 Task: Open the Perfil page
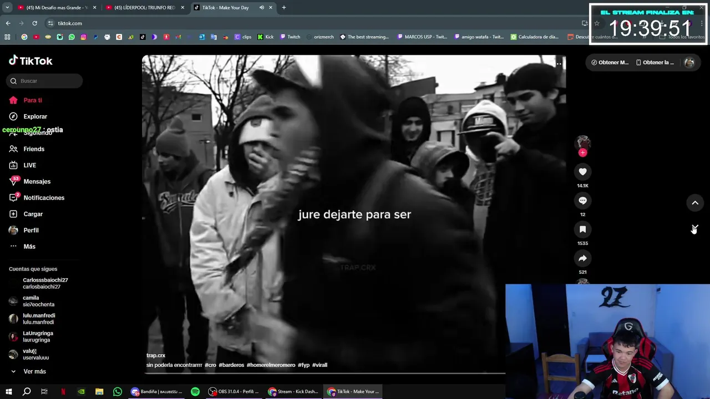tap(24, 230)
